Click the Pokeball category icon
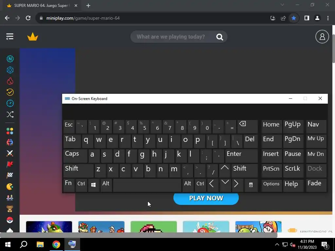The image size is (335, 251). click(x=10, y=220)
